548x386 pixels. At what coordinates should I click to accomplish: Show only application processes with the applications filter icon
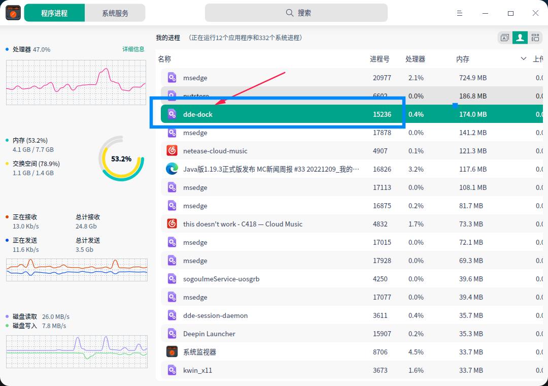pyautogui.click(x=504, y=38)
